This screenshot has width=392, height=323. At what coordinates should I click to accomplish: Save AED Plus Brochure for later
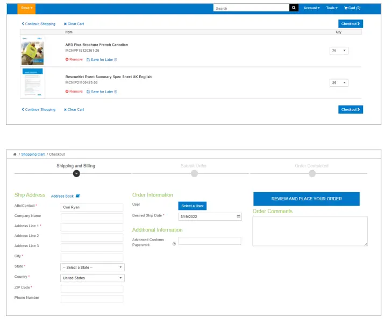pos(100,60)
